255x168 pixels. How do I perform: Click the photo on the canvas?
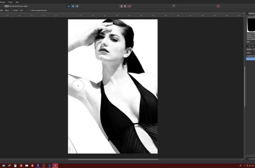pos(113,86)
